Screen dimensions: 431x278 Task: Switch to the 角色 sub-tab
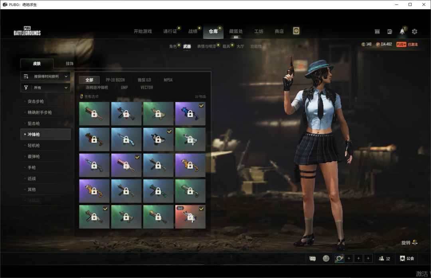coord(173,46)
